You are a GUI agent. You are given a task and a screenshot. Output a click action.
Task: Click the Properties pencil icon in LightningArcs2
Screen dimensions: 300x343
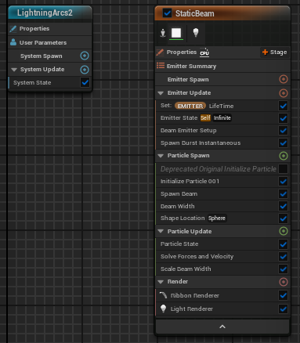click(x=13, y=29)
